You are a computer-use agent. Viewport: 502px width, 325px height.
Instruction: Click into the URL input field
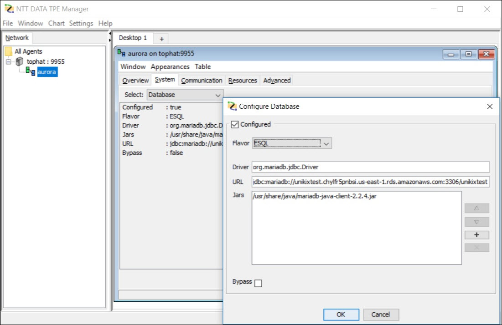[x=370, y=182]
